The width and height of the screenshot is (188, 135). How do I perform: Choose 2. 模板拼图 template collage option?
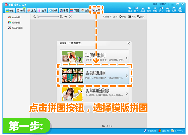(x=94, y=75)
